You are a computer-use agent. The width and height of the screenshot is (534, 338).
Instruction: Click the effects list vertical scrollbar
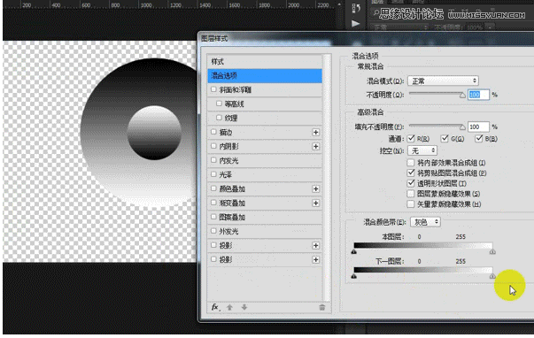pyautogui.click(x=328, y=177)
